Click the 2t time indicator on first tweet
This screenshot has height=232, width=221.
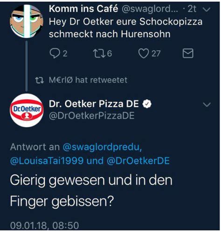(x=192, y=9)
